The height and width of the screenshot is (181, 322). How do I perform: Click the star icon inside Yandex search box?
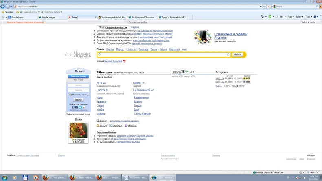click(x=228, y=54)
